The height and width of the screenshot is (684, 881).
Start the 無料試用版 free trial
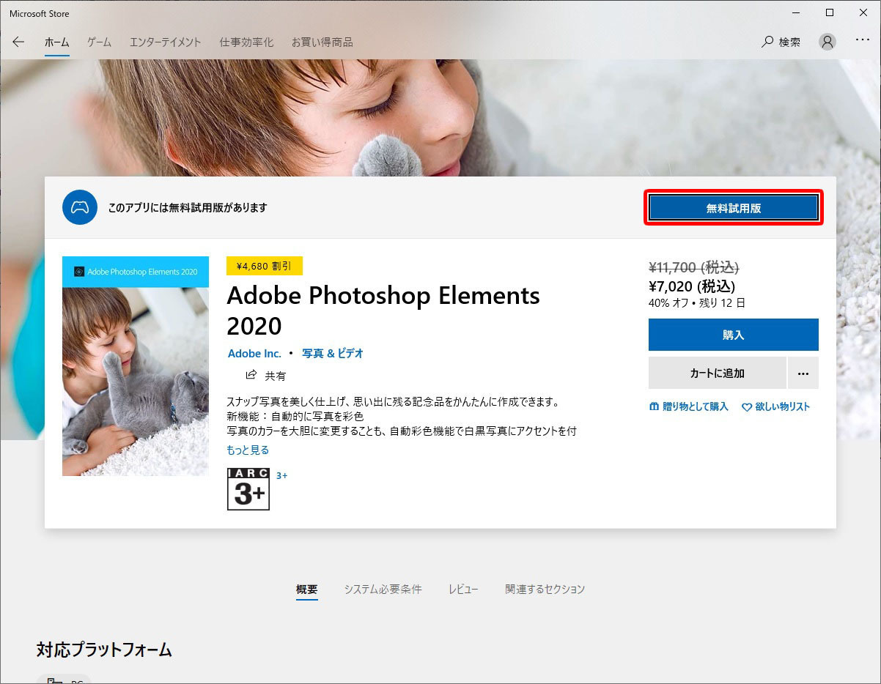(x=734, y=208)
